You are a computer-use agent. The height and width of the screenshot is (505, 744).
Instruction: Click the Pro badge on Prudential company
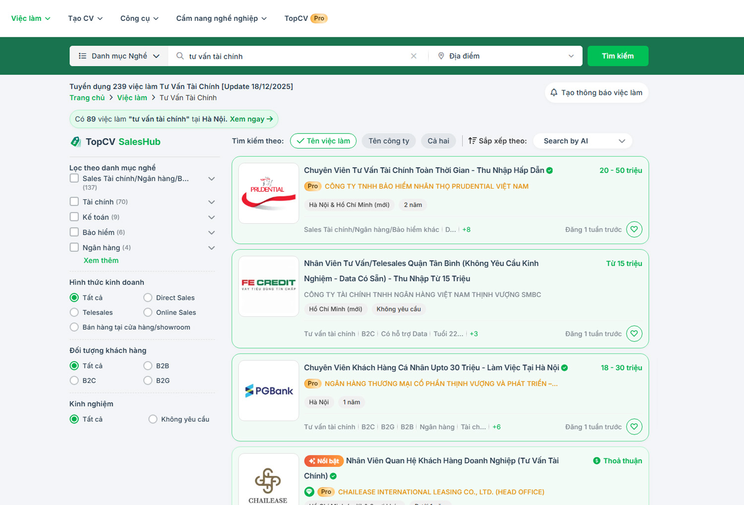tap(312, 186)
